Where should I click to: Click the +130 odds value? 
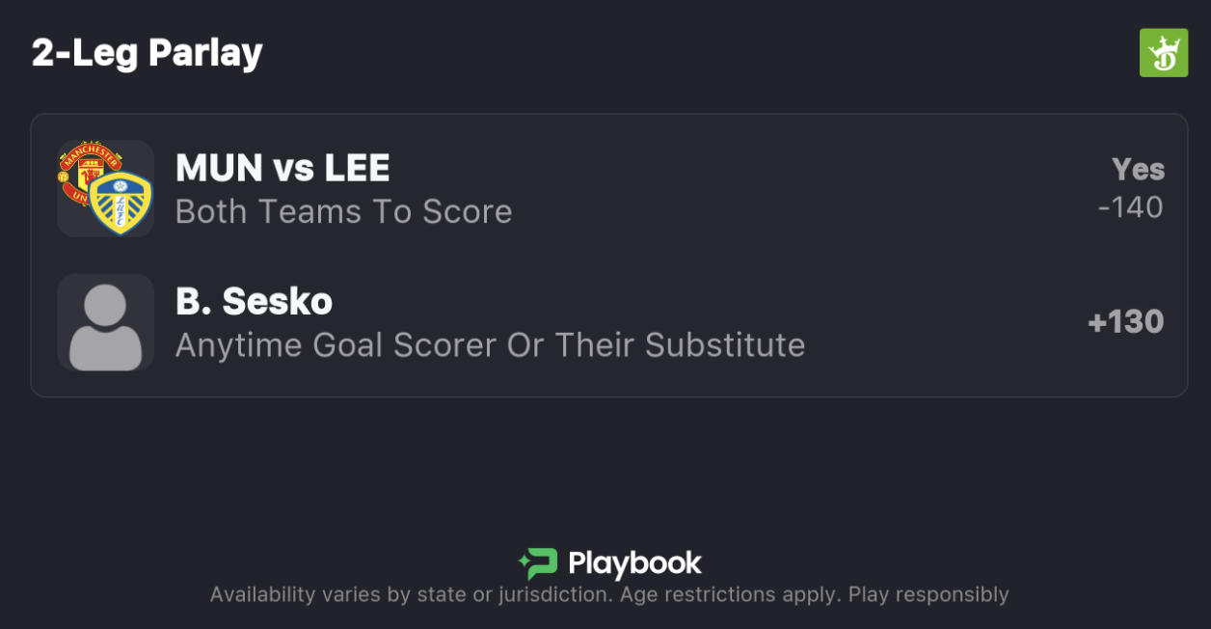[1125, 322]
